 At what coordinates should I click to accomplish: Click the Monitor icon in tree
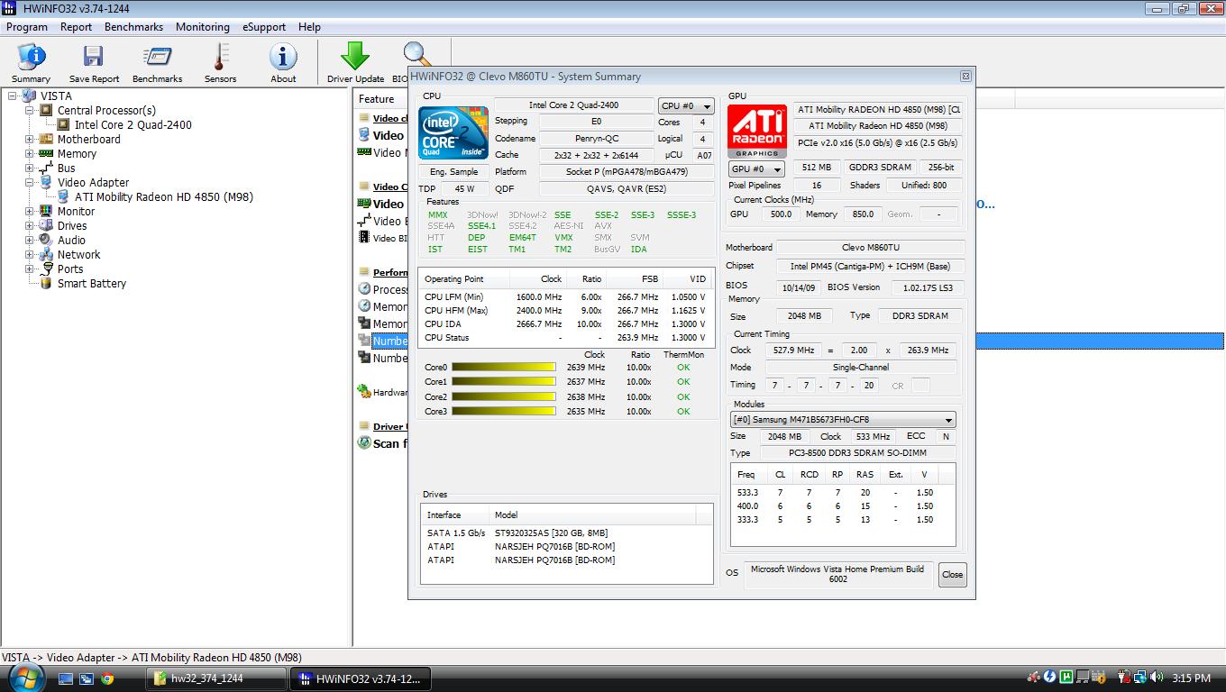(x=47, y=212)
